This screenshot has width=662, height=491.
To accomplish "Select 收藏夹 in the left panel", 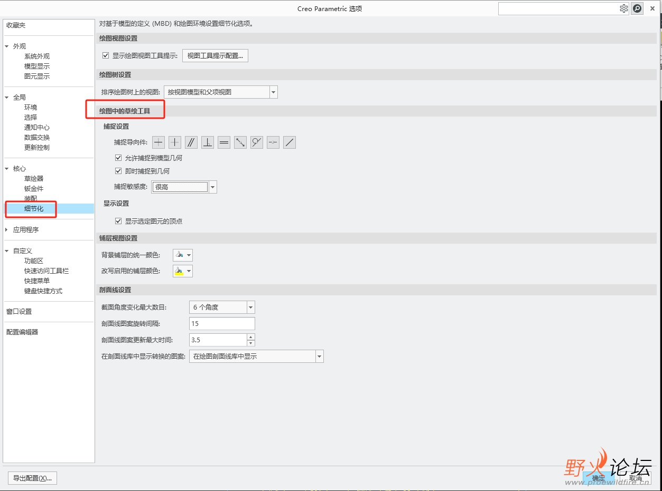I will pyautogui.click(x=16, y=25).
